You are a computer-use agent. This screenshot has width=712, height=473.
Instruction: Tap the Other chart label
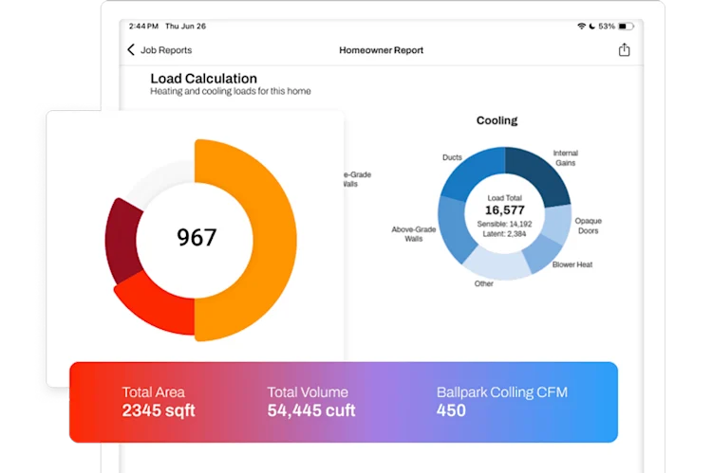coord(483,283)
